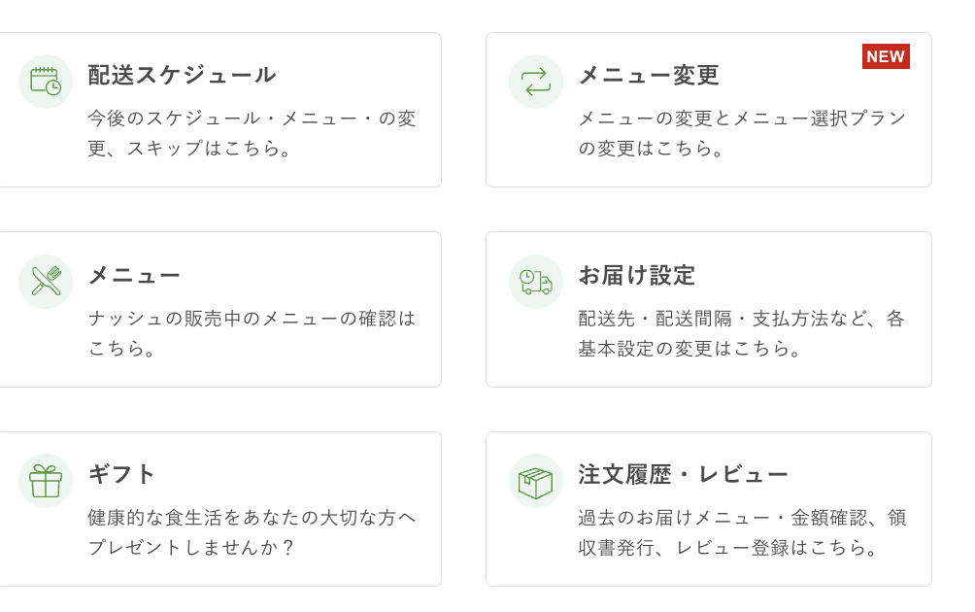This screenshot has width=975, height=612.
Task: Select the メニュー card title
Action: pyautogui.click(x=134, y=275)
